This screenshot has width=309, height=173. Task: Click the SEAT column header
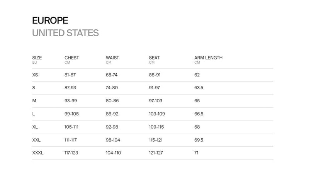coord(154,58)
